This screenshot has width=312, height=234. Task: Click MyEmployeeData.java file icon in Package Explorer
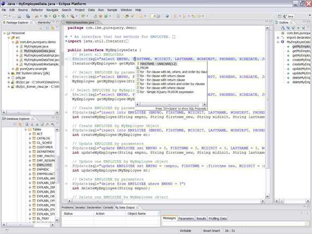[x=21, y=51]
